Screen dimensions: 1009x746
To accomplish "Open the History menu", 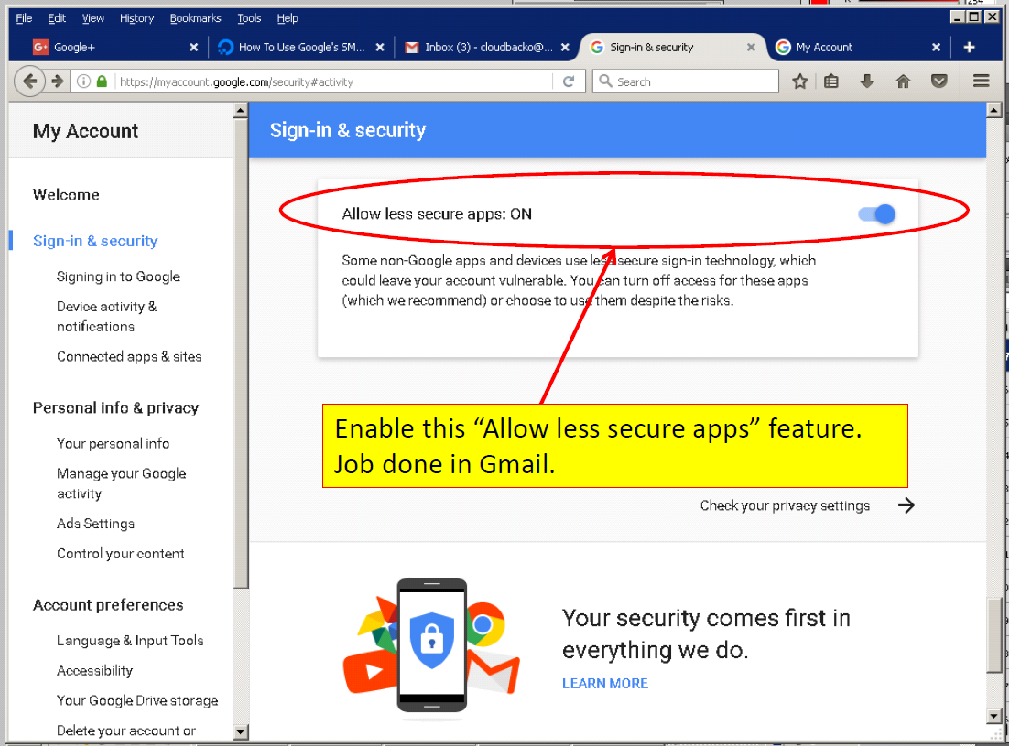I will click(136, 18).
